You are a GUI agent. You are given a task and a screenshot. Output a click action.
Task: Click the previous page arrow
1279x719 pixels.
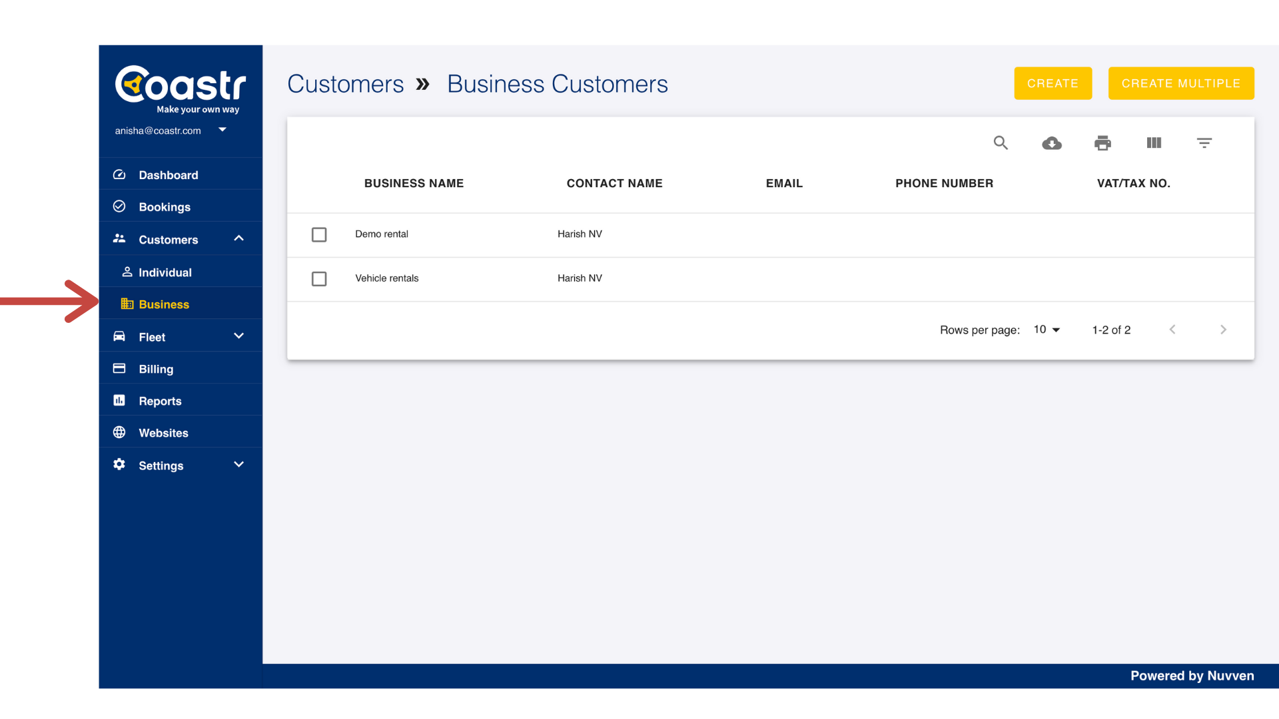1172,330
